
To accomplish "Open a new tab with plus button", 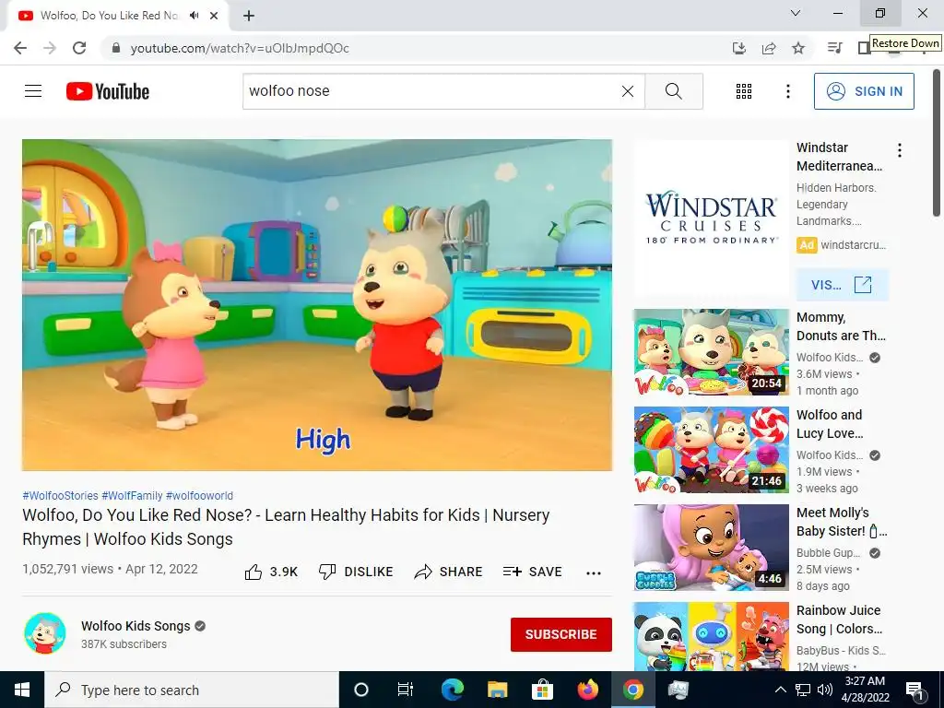I will point(249,16).
